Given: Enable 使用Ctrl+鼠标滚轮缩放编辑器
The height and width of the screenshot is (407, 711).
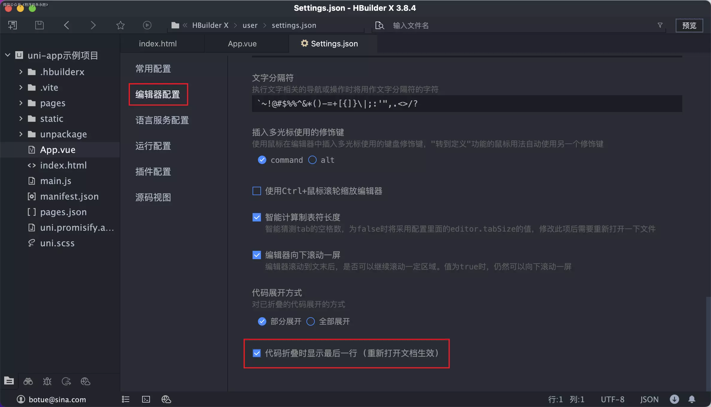Looking at the screenshot, I should (x=256, y=191).
